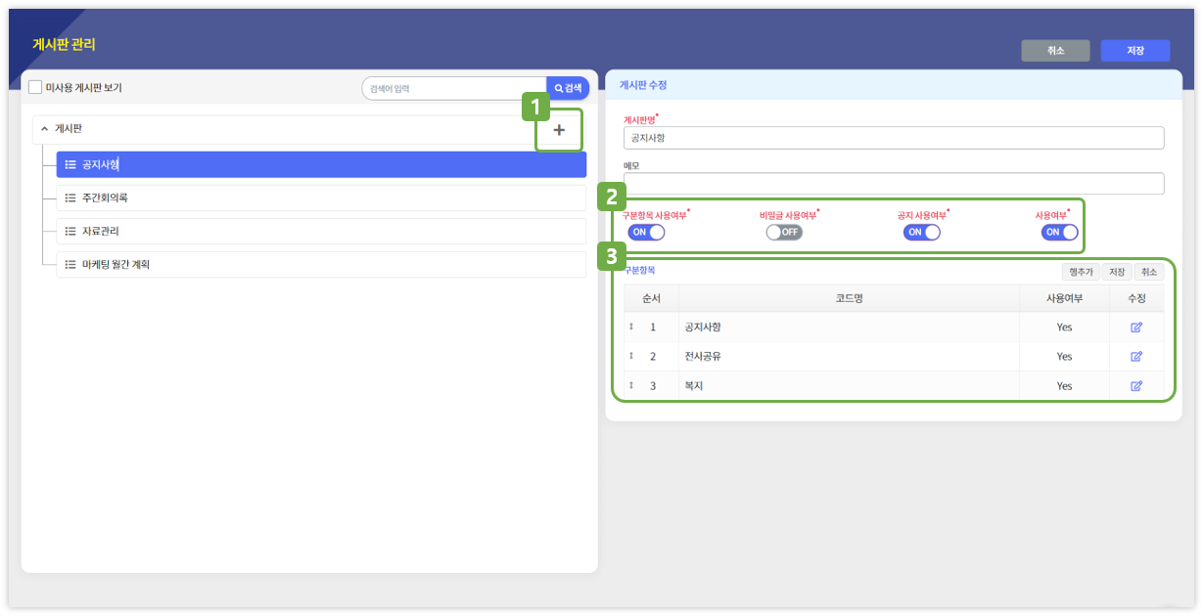Click the 복지 code name cell
Screen dimensions: 1203x616
849,386
